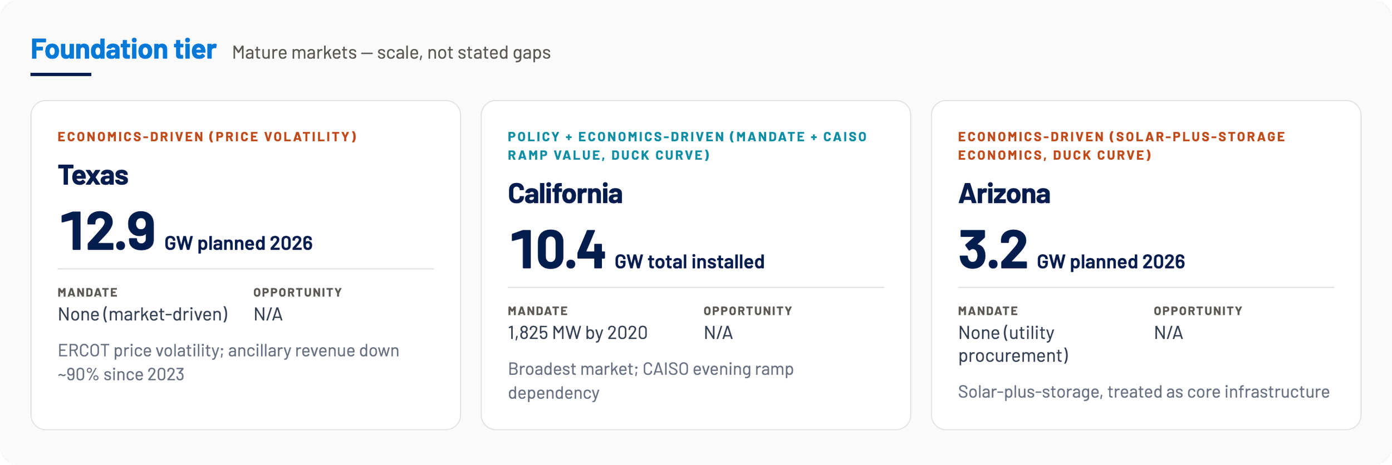Click the ERCOT price volatility note
The image size is (1392, 465).
(228, 363)
